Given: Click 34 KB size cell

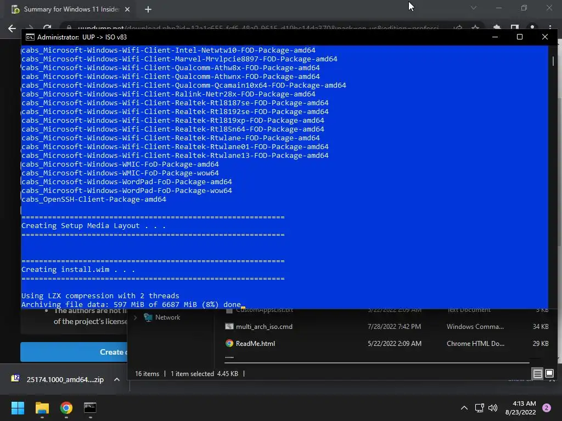Looking at the screenshot, I should (541, 327).
